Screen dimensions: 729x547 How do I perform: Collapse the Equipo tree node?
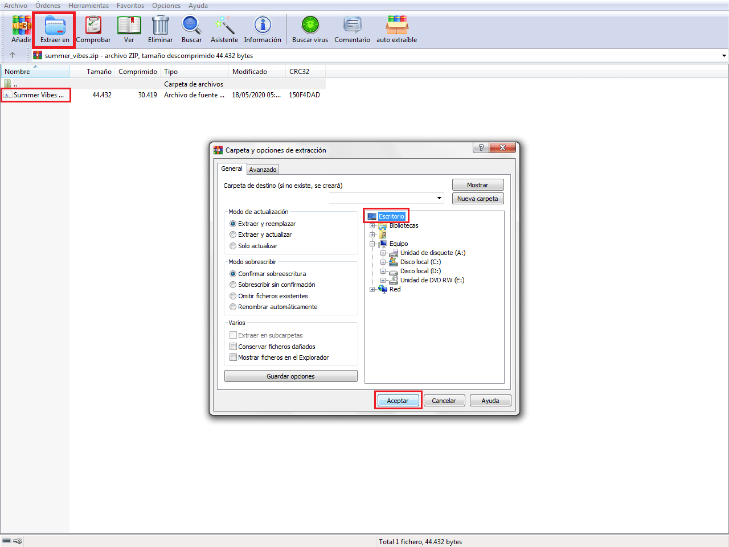[372, 244]
